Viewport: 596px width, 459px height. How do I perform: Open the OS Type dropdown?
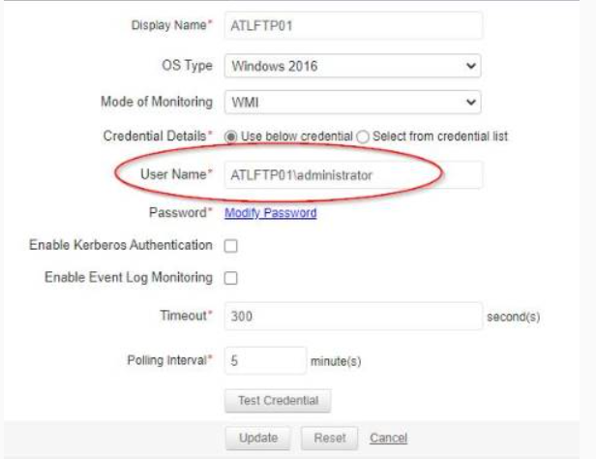pos(352,65)
